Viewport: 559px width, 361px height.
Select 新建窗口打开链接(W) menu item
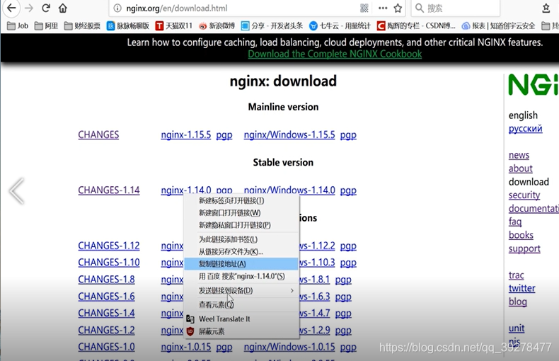tap(241, 213)
